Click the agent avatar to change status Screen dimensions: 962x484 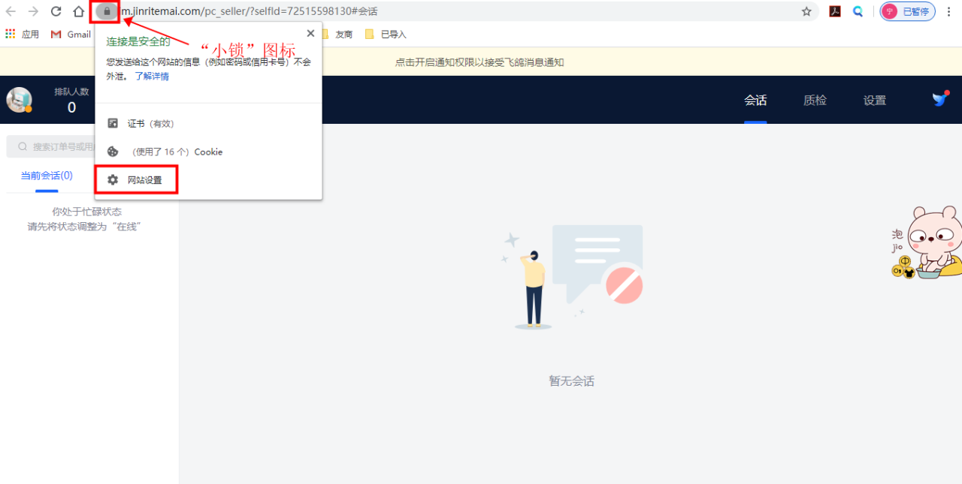click(x=19, y=99)
